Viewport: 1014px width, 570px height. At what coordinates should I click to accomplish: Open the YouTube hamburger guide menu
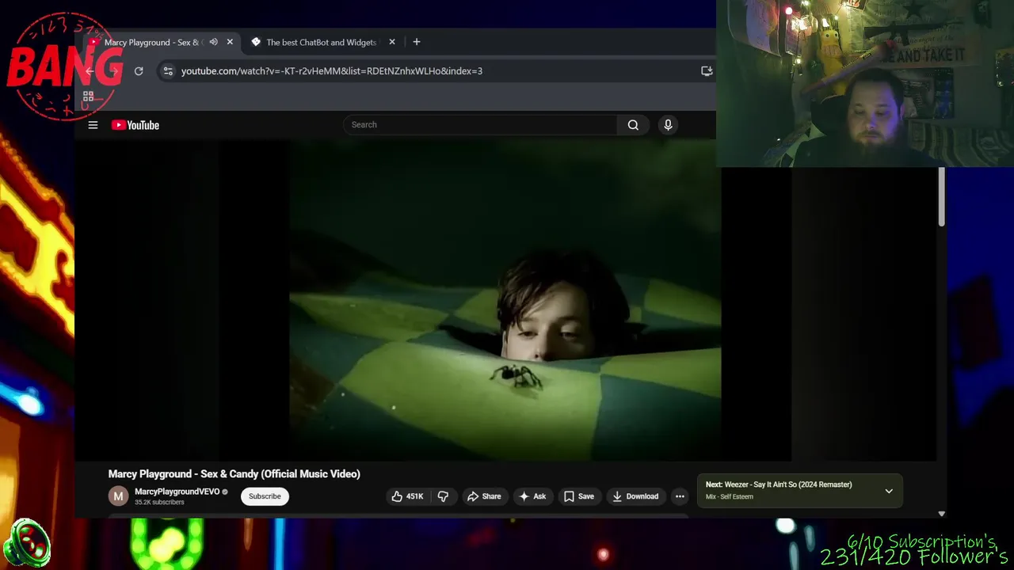[x=93, y=125]
